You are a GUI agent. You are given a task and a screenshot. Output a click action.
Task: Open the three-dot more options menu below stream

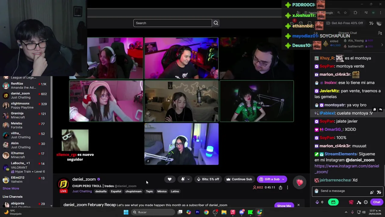tap(287, 187)
